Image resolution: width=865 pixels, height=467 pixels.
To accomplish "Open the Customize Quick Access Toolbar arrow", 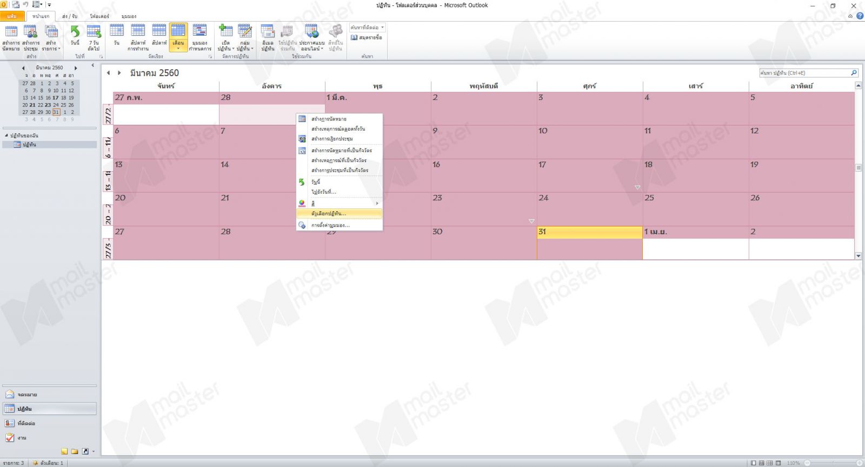I will tap(49, 5).
